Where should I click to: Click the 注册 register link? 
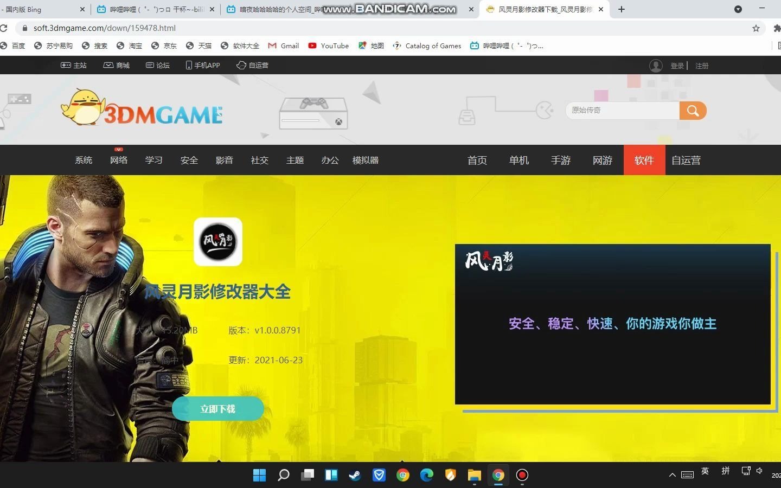click(x=702, y=66)
